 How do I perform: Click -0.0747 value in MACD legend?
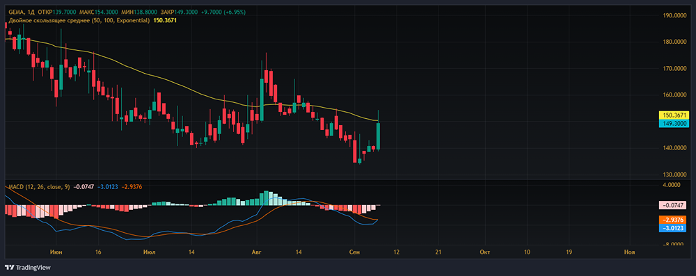click(84, 187)
